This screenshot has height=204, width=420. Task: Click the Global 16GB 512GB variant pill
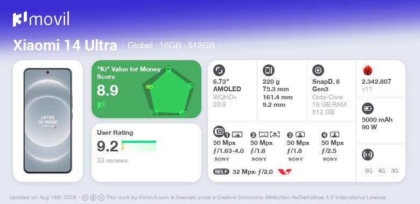tap(171, 46)
